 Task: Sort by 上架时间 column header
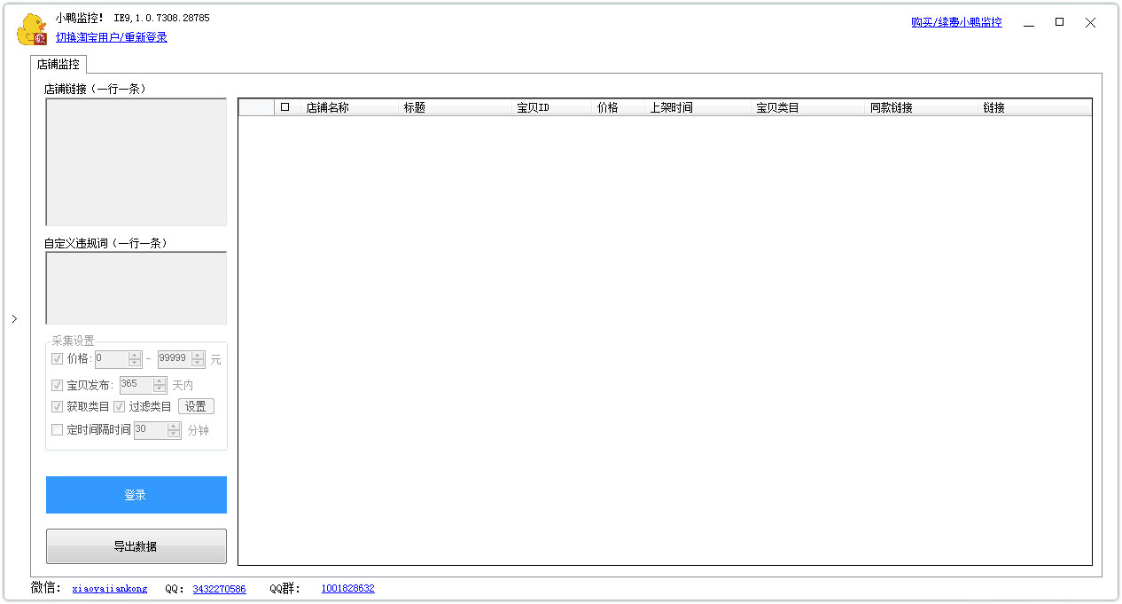[x=697, y=107]
